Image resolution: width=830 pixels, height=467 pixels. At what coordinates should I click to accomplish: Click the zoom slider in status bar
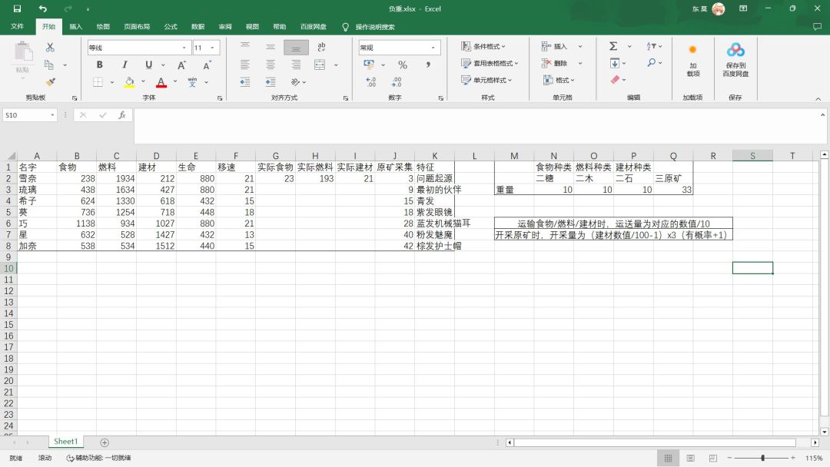pos(762,458)
